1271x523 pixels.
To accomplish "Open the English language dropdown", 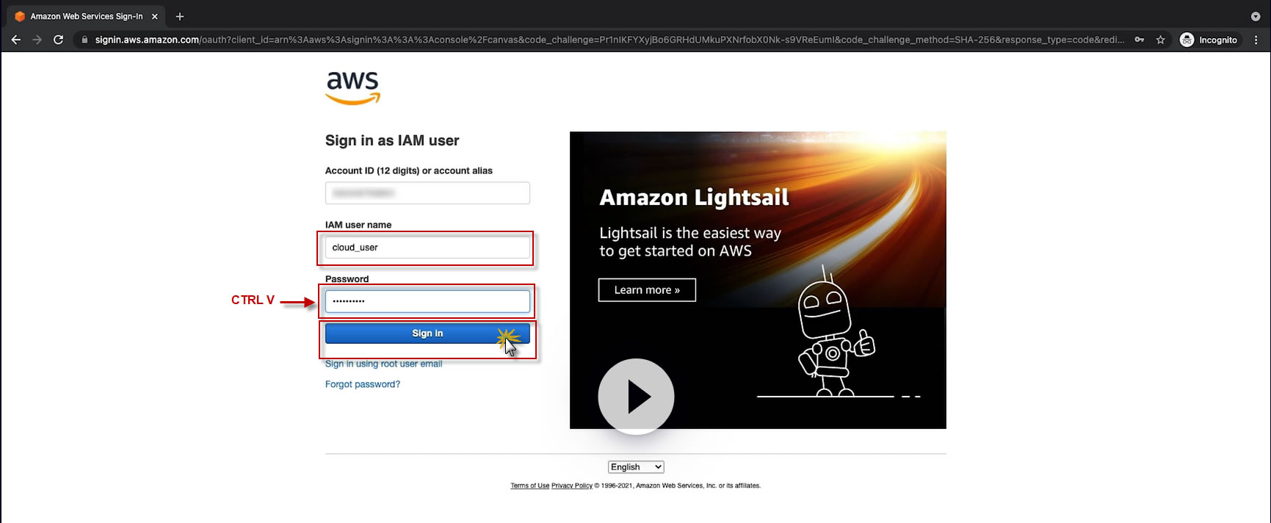I will tap(636, 467).
